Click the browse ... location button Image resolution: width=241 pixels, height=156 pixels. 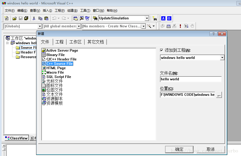(219, 95)
